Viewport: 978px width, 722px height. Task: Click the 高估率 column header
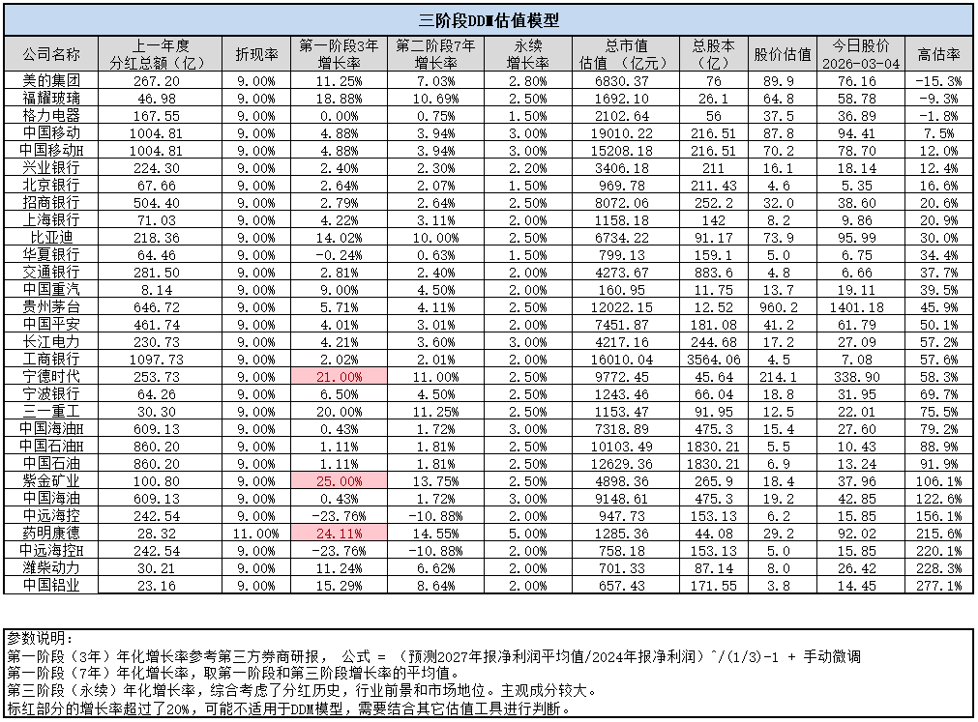[x=938, y=53]
